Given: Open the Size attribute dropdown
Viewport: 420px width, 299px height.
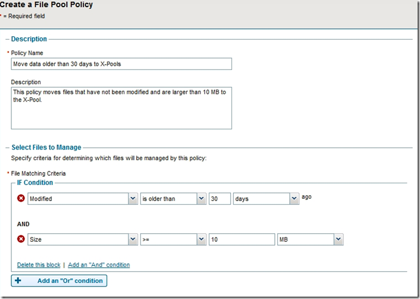Looking at the screenshot, I should pyautogui.click(x=83, y=240).
